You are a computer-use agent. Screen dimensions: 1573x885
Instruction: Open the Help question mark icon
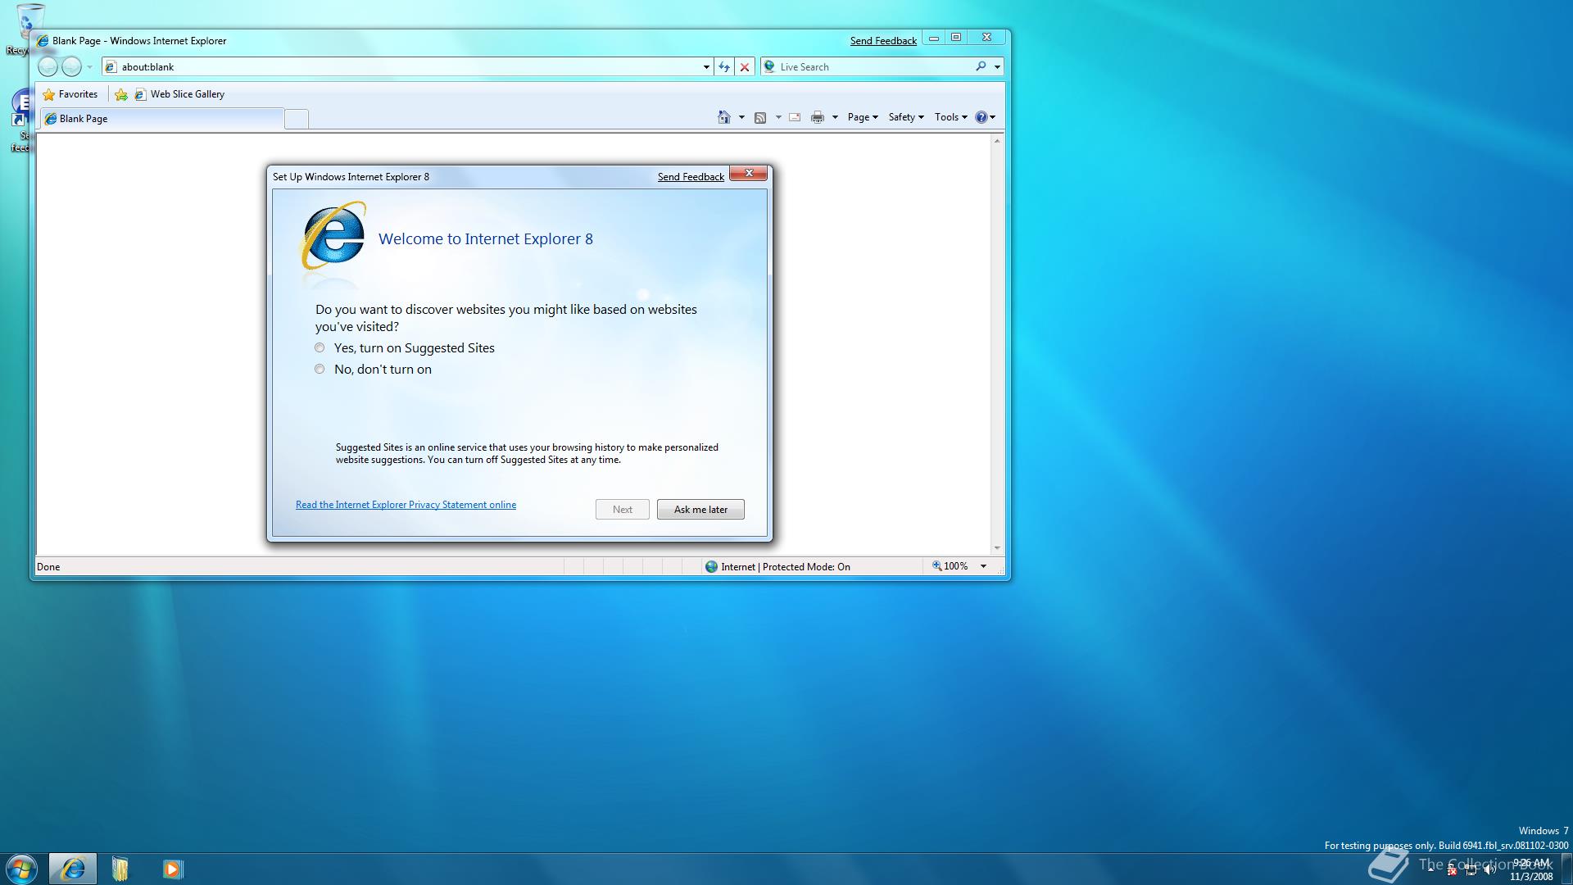(x=981, y=117)
